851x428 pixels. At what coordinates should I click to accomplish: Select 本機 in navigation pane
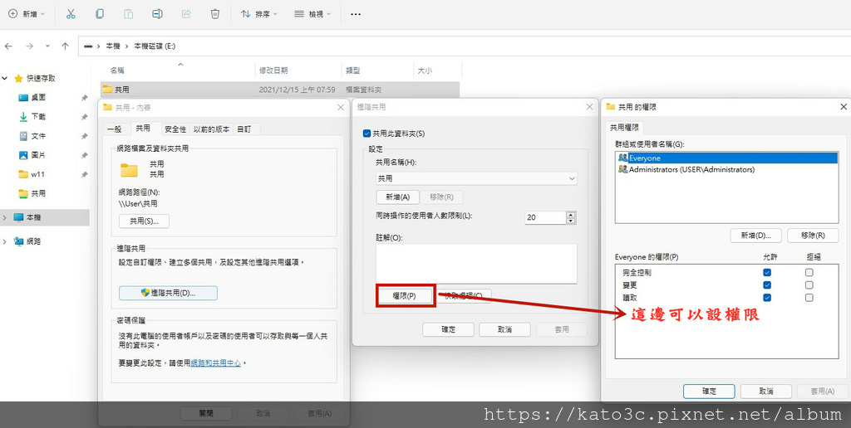point(33,217)
